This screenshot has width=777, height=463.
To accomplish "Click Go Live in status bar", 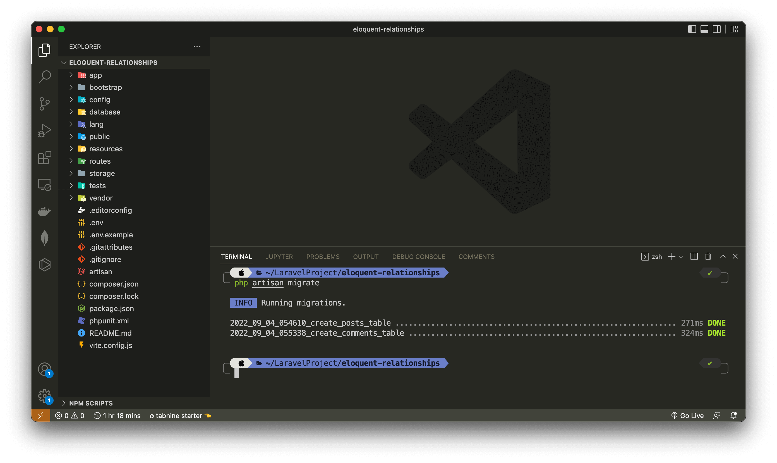I will click(687, 416).
